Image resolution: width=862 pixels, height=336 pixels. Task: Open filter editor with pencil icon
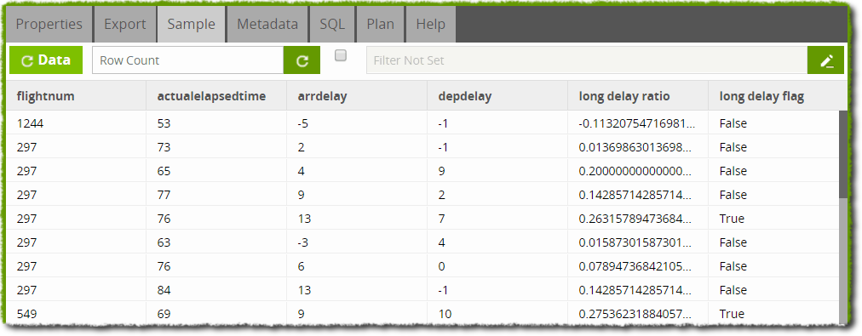825,60
